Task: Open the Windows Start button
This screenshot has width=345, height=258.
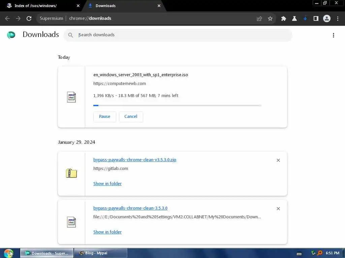Action: [8, 253]
